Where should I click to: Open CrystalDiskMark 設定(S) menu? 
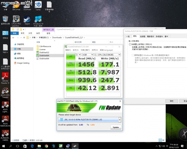[76, 50]
